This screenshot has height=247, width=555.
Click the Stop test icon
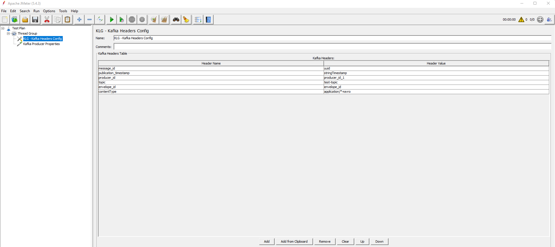[x=132, y=19]
